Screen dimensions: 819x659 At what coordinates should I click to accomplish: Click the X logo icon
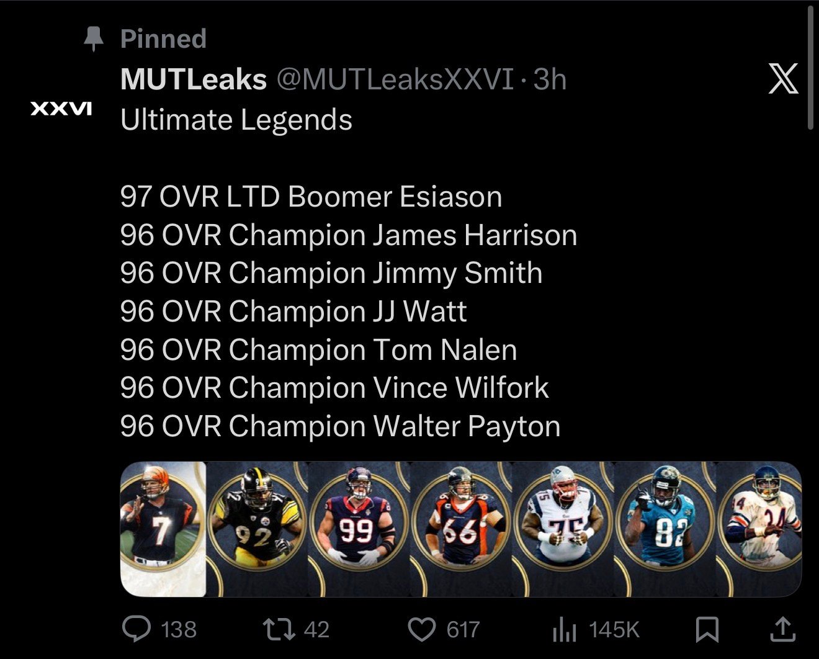pyautogui.click(x=783, y=79)
